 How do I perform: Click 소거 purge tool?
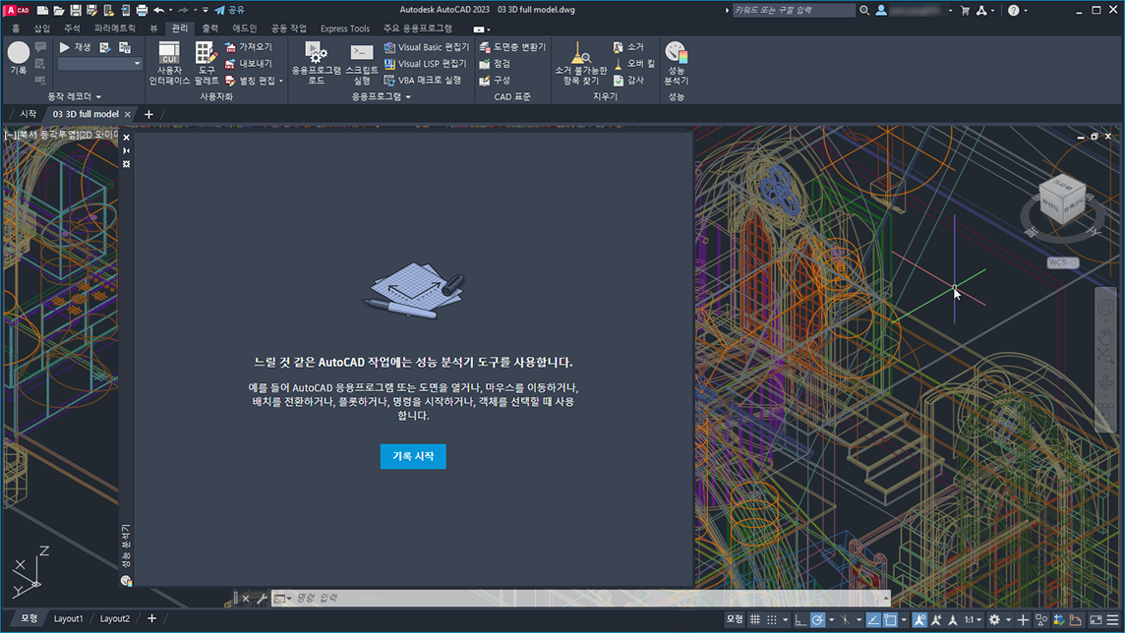point(628,47)
